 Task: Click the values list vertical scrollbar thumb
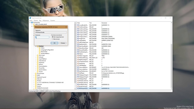[x=171, y=66]
